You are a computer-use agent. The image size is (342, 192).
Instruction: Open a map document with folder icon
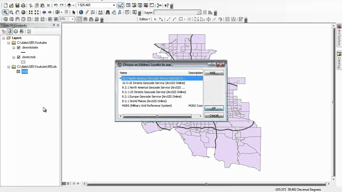point(11,5)
